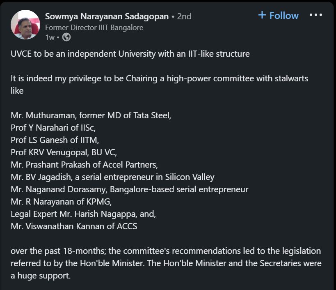
Task: Click the author's profile photo
Action: tap(25, 25)
